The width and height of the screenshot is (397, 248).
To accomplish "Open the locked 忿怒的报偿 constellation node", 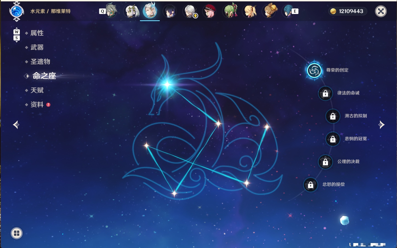I will coord(310,185).
